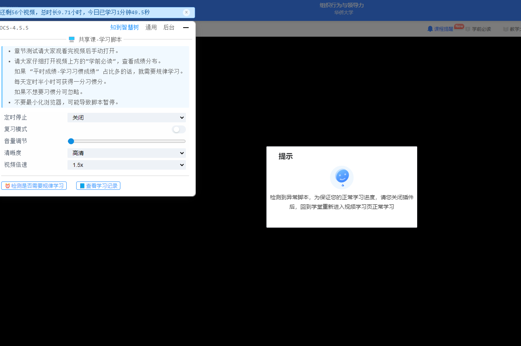Viewport: 521px width, 346px height.
Task: Open the 清晰度 quality dropdown
Action: 126,153
